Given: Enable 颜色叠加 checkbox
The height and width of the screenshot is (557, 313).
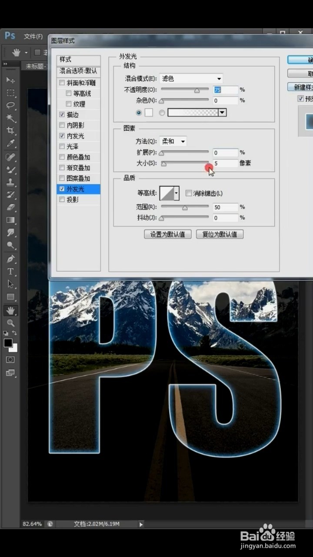Looking at the screenshot, I should tap(62, 157).
